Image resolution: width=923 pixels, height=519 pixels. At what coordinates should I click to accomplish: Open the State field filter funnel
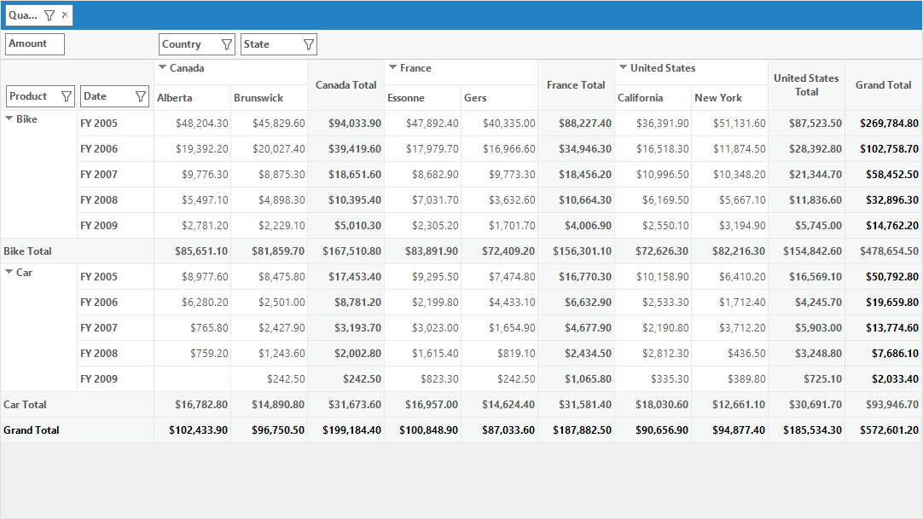point(309,44)
